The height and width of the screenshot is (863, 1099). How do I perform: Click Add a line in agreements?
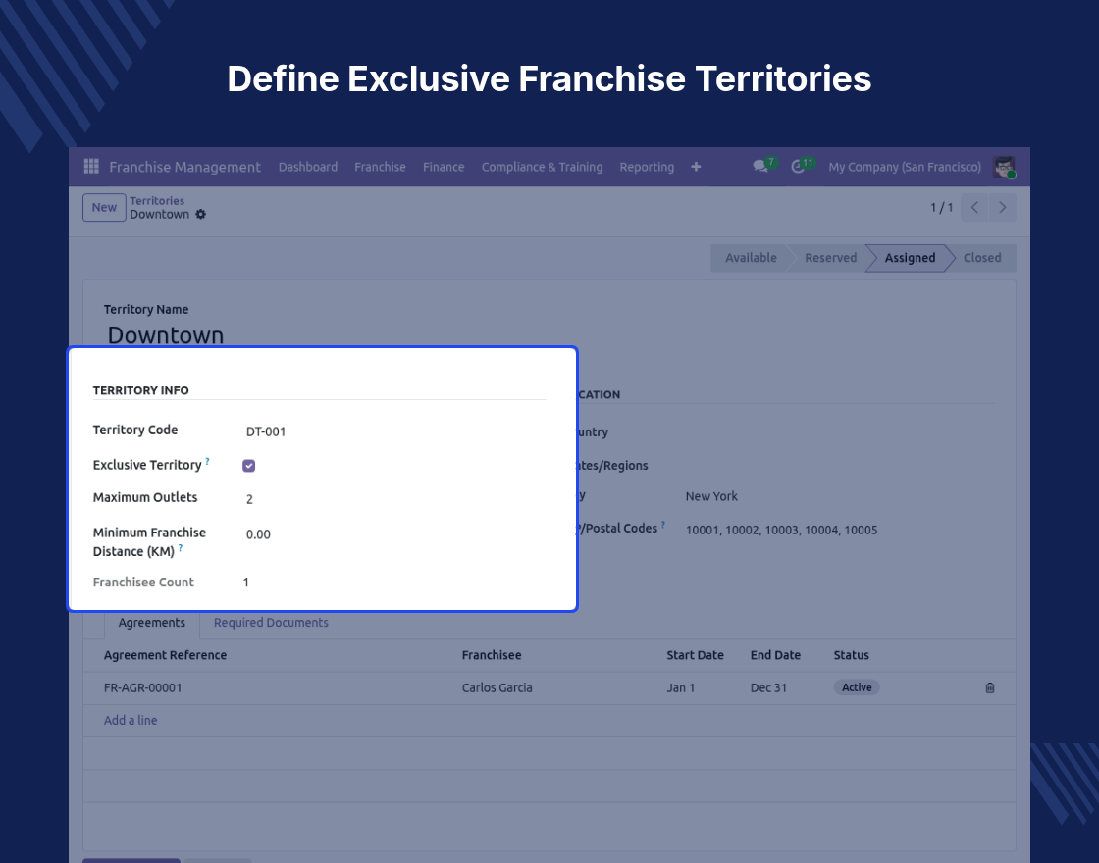click(x=131, y=720)
